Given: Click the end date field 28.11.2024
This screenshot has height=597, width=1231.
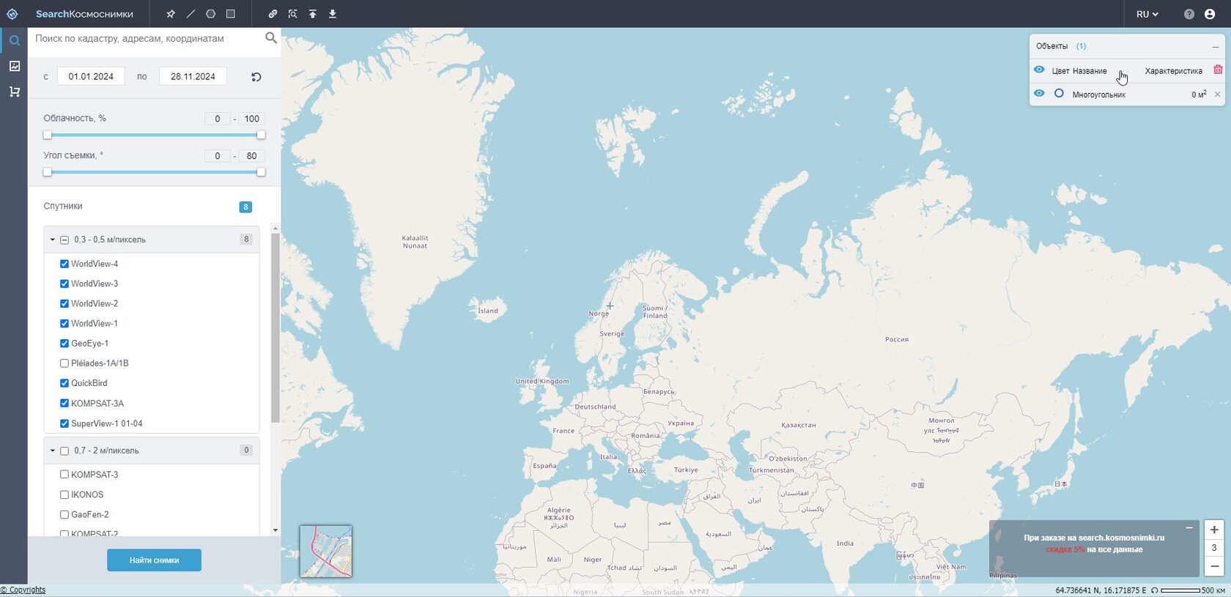Looking at the screenshot, I should point(193,76).
